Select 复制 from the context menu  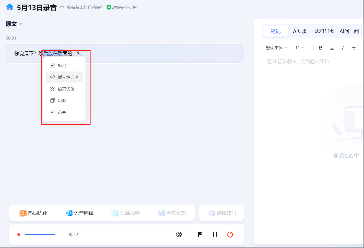(x=64, y=101)
